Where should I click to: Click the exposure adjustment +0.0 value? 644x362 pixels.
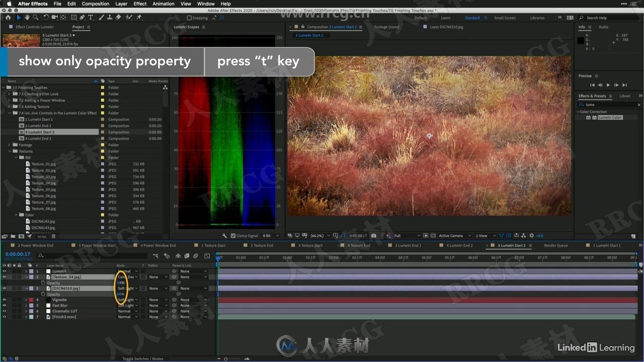pos(539,235)
